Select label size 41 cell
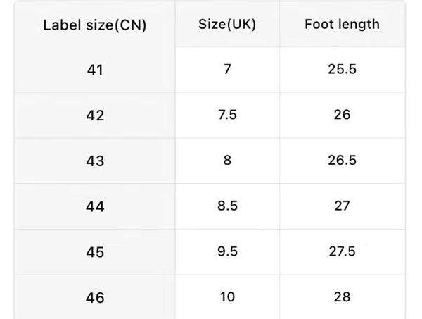Image resolution: width=422 pixels, height=319 pixels. [94, 70]
